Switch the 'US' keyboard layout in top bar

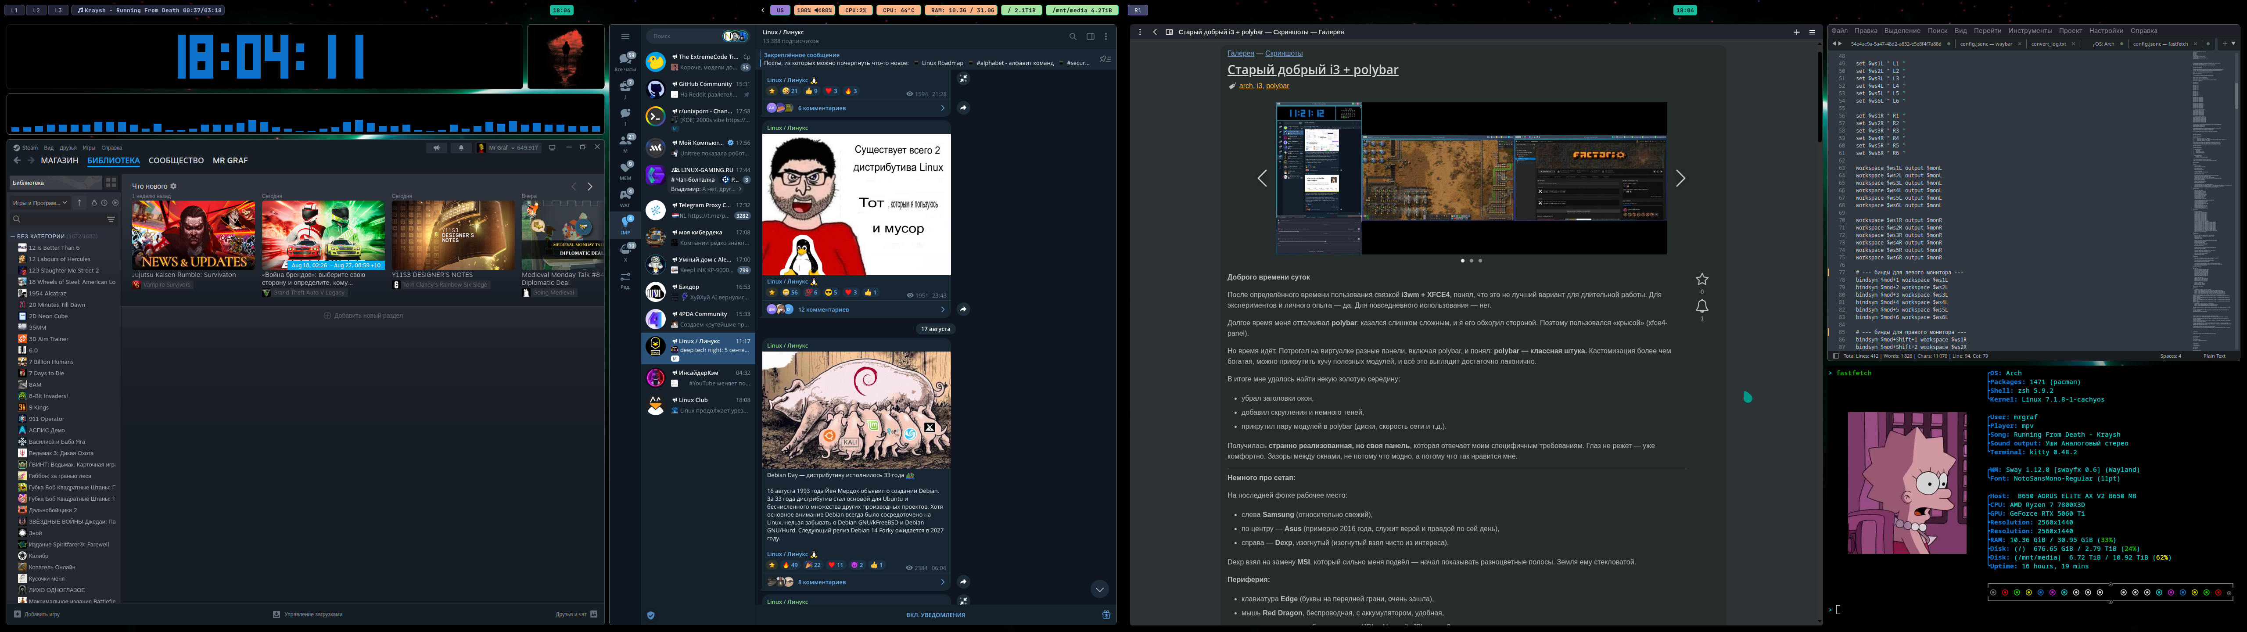pyautogui.click(x=780, y=11)
